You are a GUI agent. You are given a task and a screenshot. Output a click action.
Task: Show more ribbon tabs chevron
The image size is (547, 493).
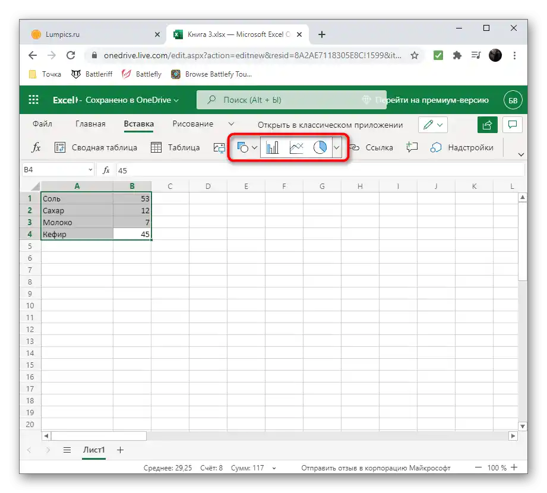(231, 124)
